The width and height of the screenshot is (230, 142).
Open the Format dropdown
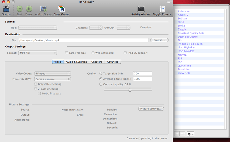pyautogui.click(x=37, y=53)
